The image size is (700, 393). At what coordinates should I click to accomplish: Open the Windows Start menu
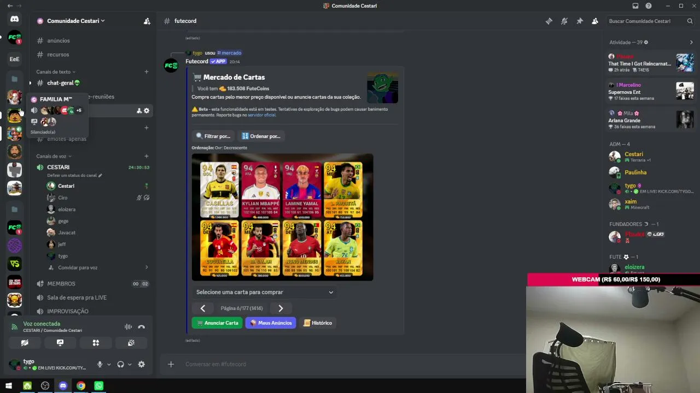click(x=9, y=386)
